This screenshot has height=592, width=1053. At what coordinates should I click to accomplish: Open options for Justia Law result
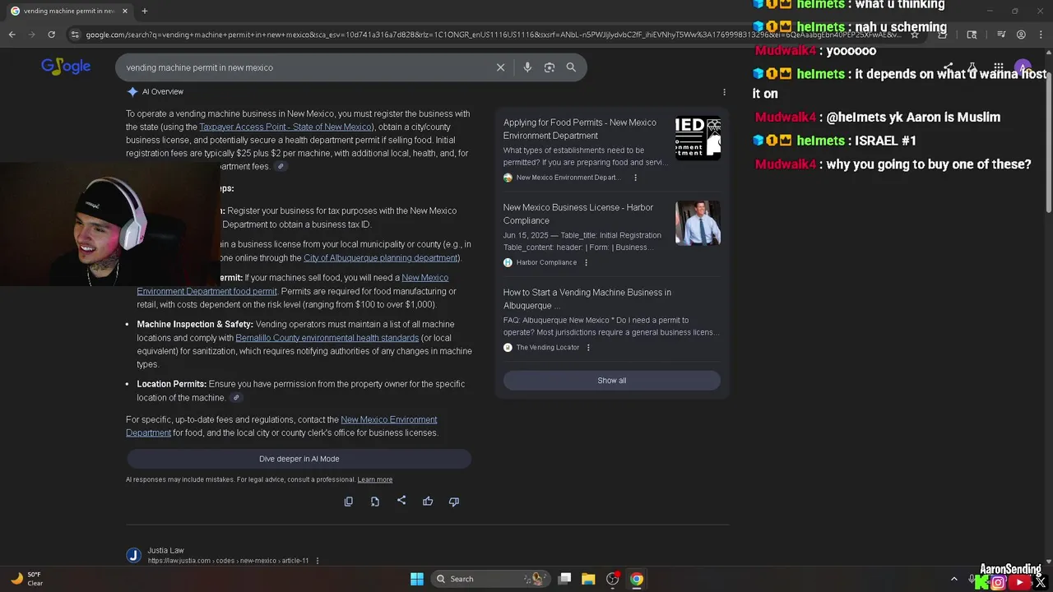coord(318,561)
